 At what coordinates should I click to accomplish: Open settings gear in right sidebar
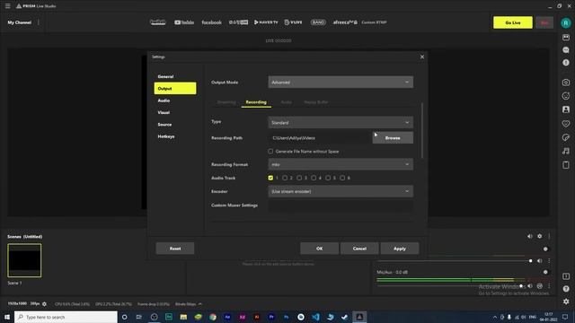[566, 301]
